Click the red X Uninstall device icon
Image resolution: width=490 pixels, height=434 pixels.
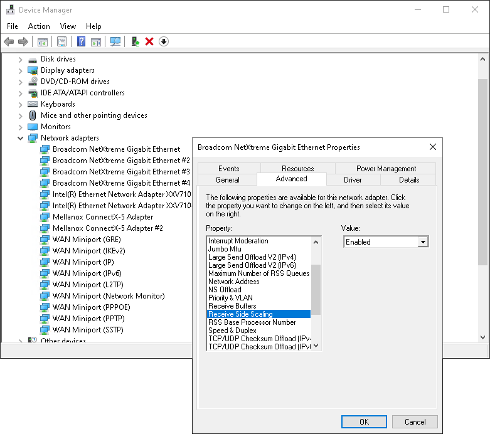(149, 41)
